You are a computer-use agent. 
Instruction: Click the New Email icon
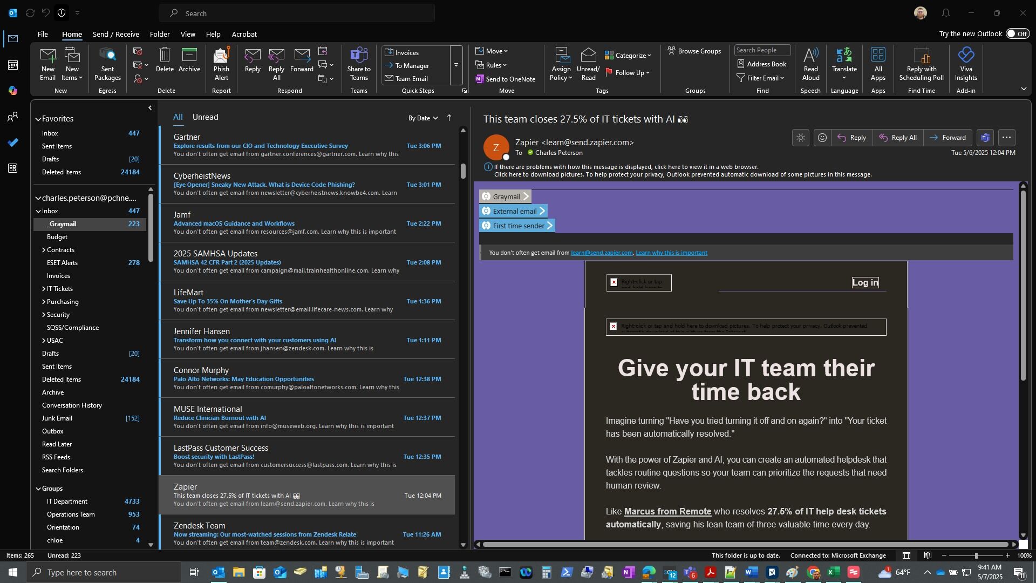[x=47, y=64]
